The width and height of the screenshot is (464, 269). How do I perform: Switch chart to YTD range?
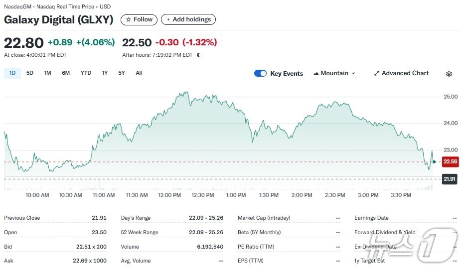point(86,73)
